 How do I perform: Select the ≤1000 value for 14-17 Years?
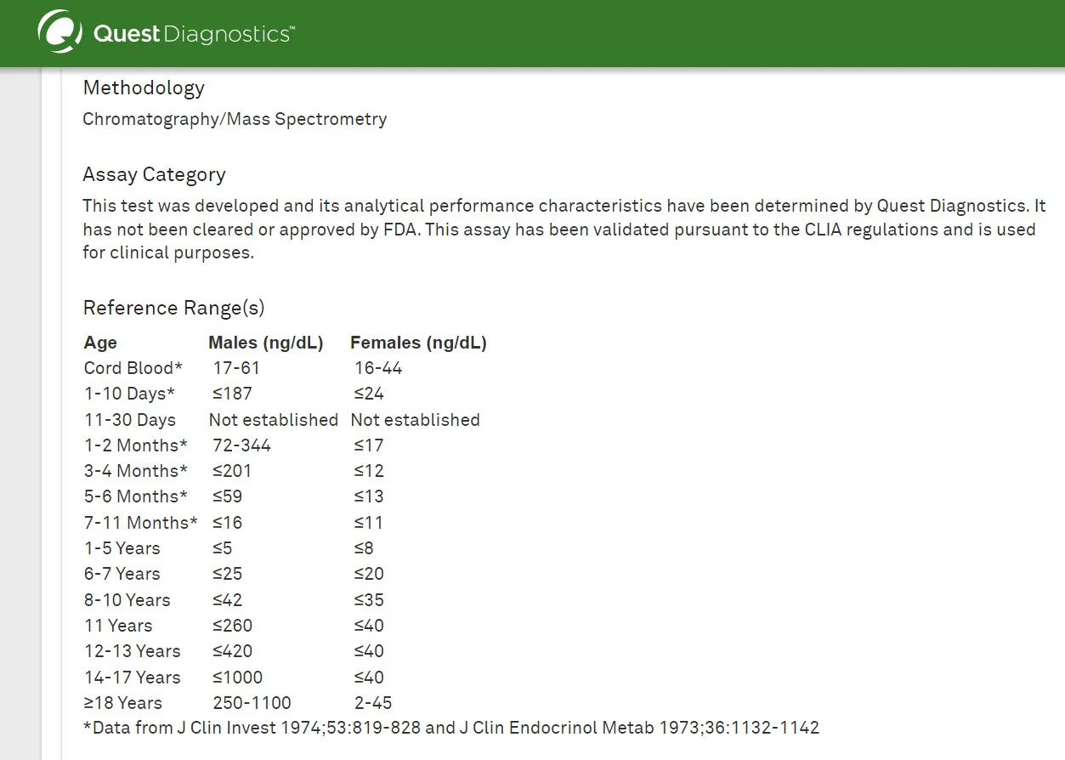[237, 678]
